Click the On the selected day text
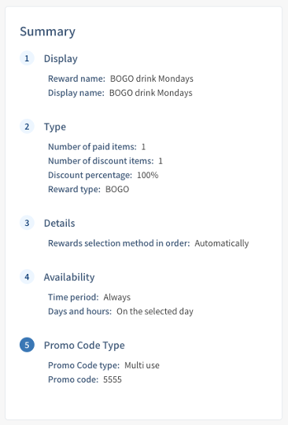Viewport: 288px width, 425px height. coord(155,312)
